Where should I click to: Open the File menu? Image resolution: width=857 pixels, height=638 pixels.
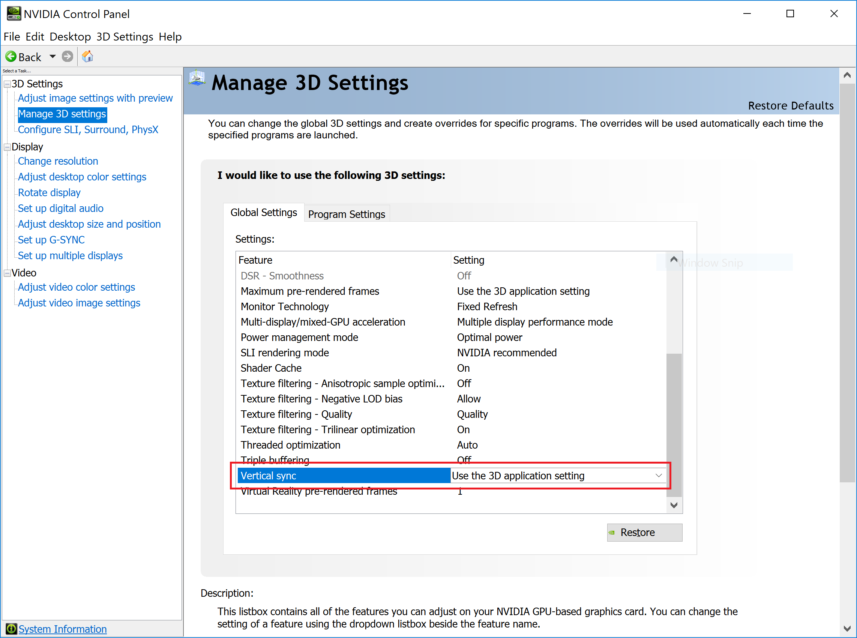tap(12, 37)
